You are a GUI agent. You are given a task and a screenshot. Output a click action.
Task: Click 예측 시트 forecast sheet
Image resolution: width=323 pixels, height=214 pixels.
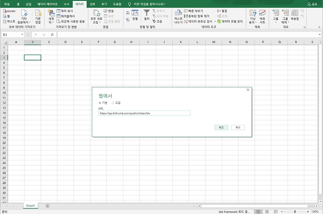[262, 17]
